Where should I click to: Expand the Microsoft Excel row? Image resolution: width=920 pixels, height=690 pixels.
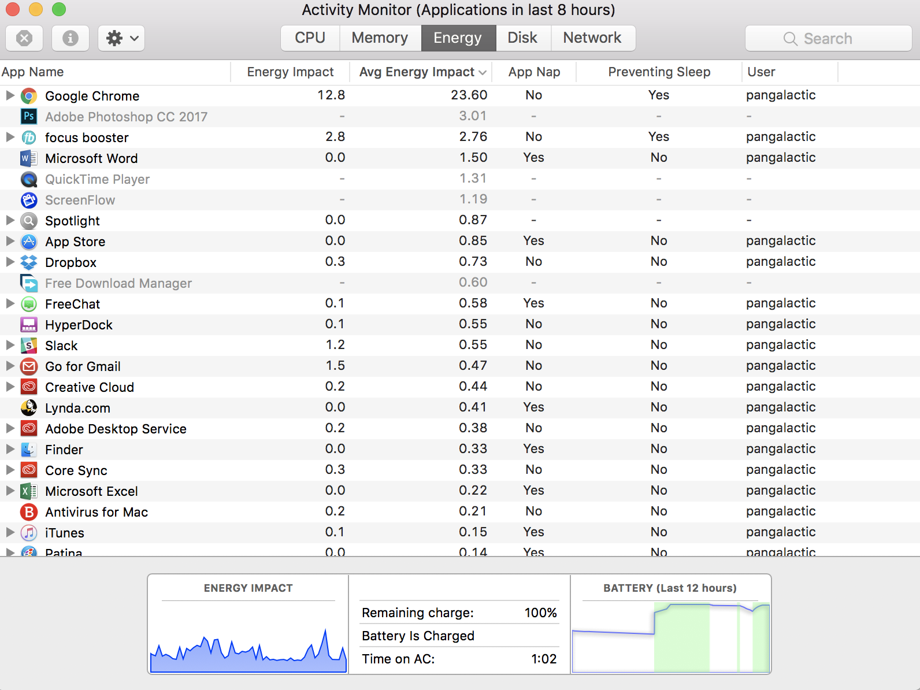pyautogui.click(x=10, y=491)
